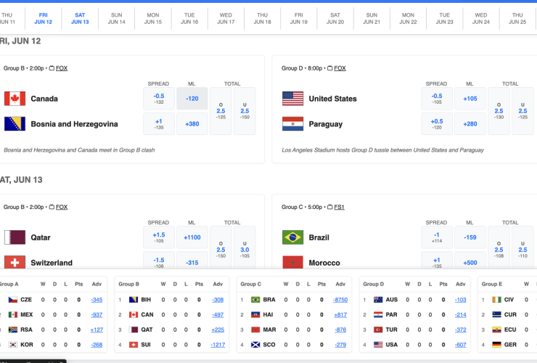Screen dimensions: 537x363
Task: Open USA advance odds -607
Action: (461, 345)
